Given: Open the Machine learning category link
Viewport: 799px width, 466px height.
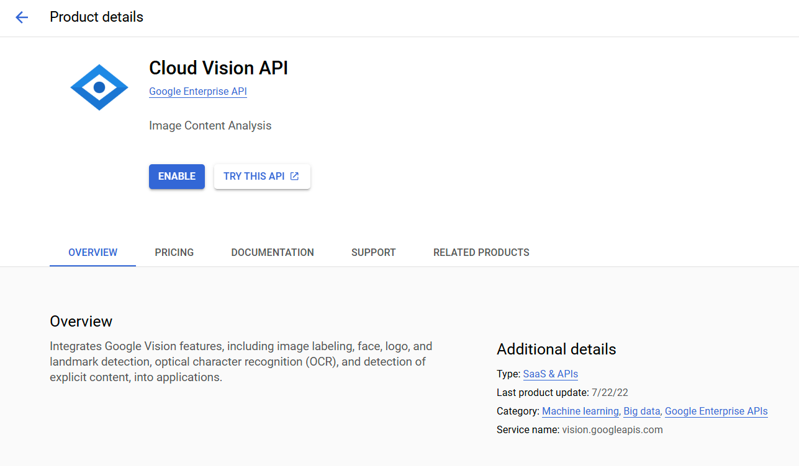Looking at the screenshot, I should point(580,411).
